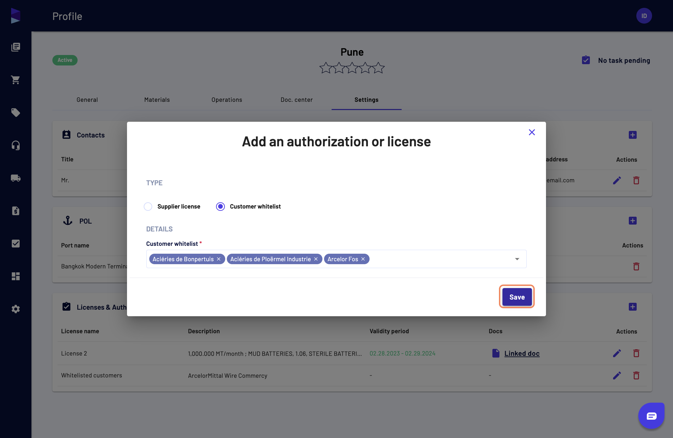Rate Pune with the fifth star
This screenshot has height=438, width=673.
[378, 68]
